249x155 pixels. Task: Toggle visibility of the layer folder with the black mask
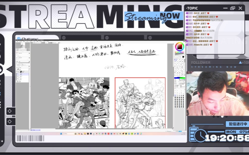[17, 72]
